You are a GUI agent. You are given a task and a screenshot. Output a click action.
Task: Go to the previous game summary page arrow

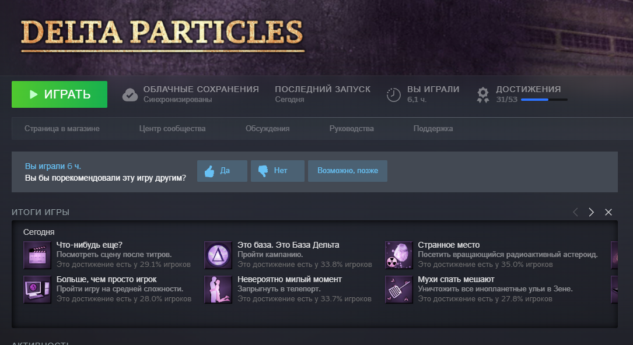point(575,212)
